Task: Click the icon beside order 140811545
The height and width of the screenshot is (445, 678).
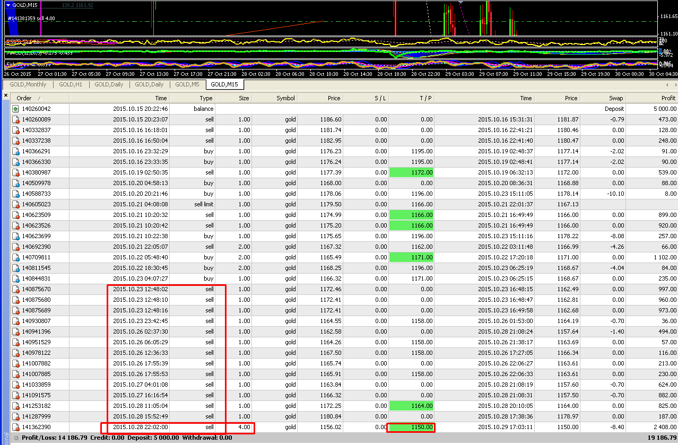Action: [15, 268]
